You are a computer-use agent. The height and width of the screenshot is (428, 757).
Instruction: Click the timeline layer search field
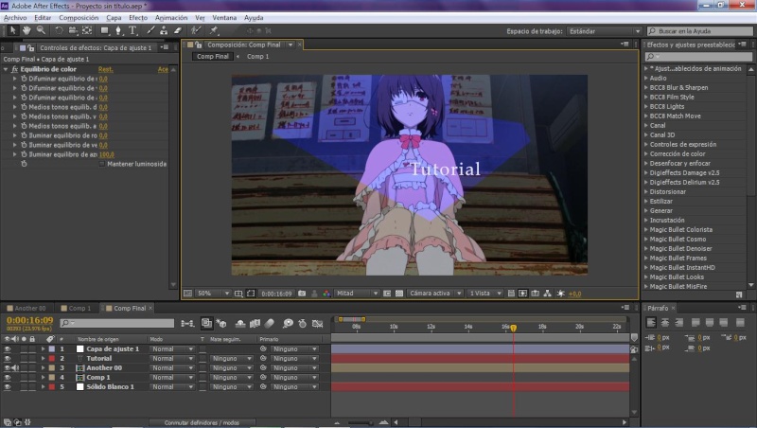(x=117, y=323)
